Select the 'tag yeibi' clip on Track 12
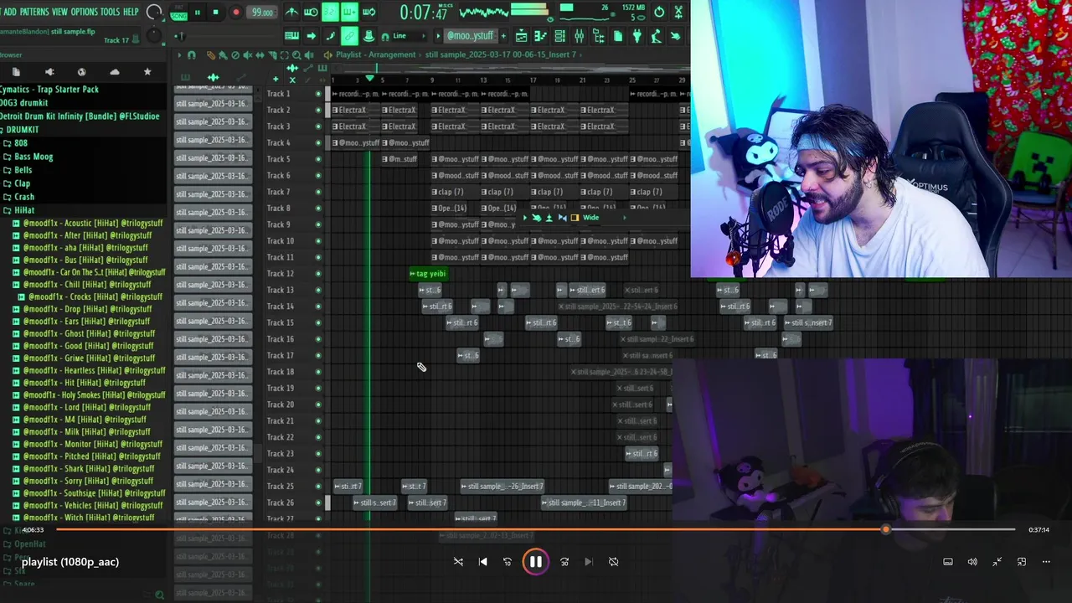Image resolution: width=1072 pixels, height=603 pixels. [x=429, y=274]
